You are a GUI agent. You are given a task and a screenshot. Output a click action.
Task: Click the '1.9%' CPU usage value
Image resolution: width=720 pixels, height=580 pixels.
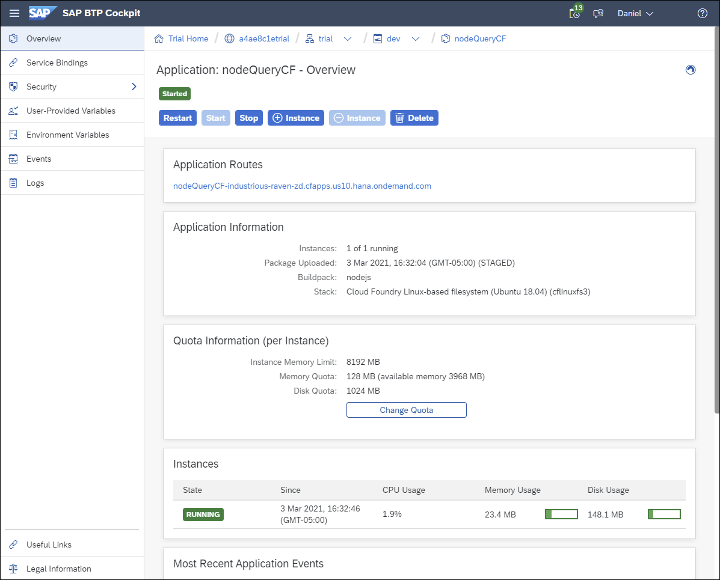click(x=392, y=514)
